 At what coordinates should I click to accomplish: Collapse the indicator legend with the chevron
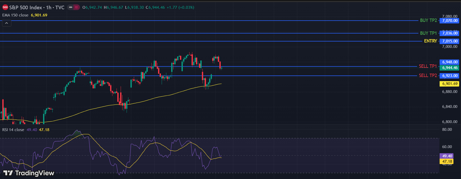click(7, 23)
